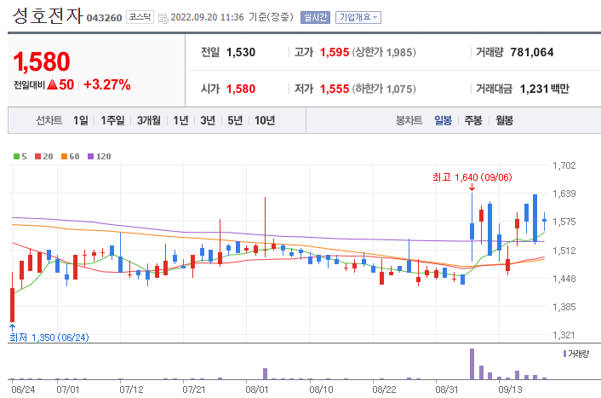The image size is (601, 398).
Task: Click the 시가 value 1,580
Action: tap(241, 89)
